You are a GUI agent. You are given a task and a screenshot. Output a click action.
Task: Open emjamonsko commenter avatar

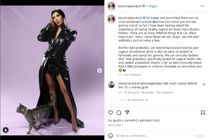111,85
